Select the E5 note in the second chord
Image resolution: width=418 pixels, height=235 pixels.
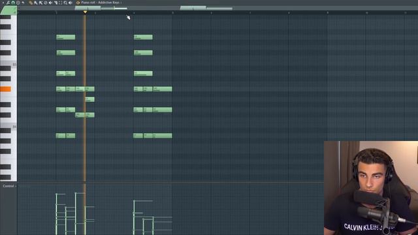point(143,37)
